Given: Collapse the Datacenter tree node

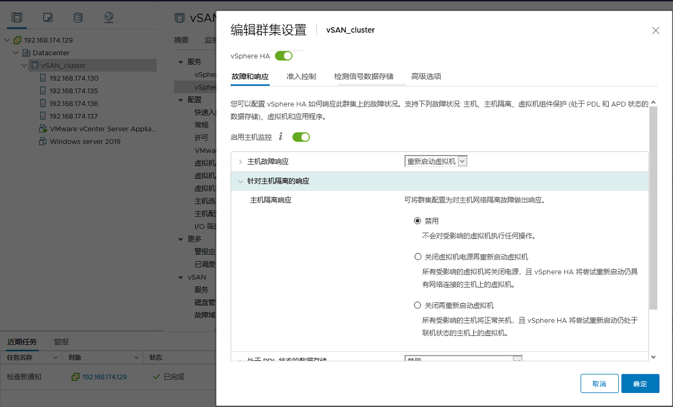Looking at the screenshot, I should click(16, 53).
